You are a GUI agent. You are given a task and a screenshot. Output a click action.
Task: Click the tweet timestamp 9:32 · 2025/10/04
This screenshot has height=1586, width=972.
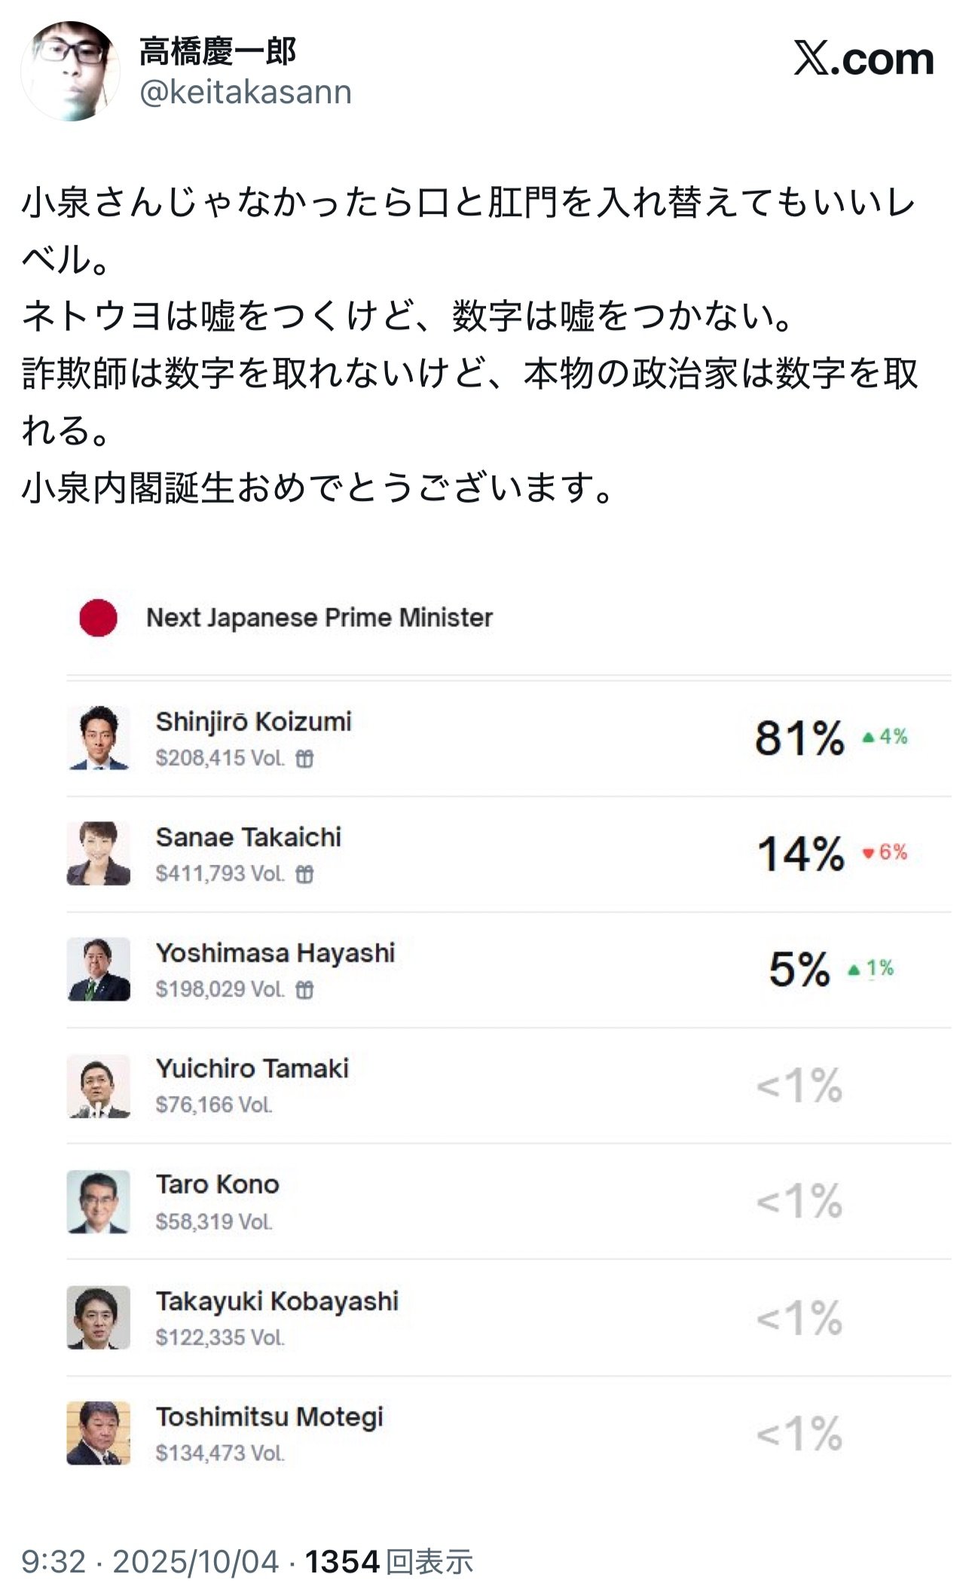(151, 1562)
